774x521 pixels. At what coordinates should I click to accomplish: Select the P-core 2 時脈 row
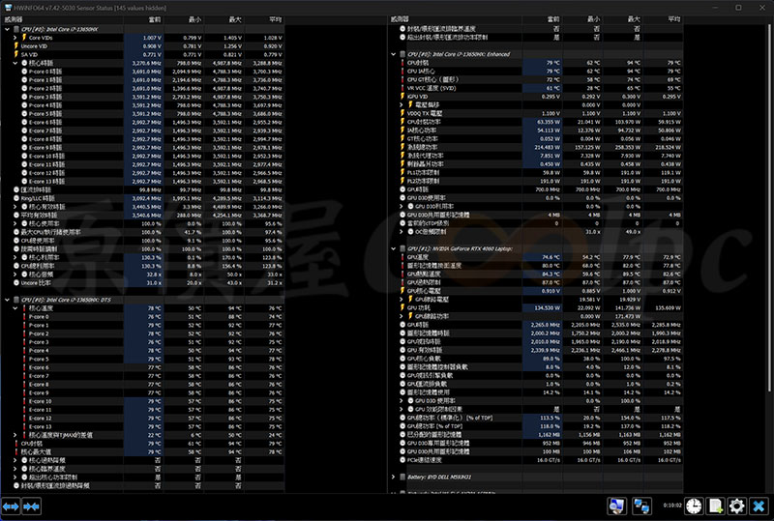click(x=142, y=88)
